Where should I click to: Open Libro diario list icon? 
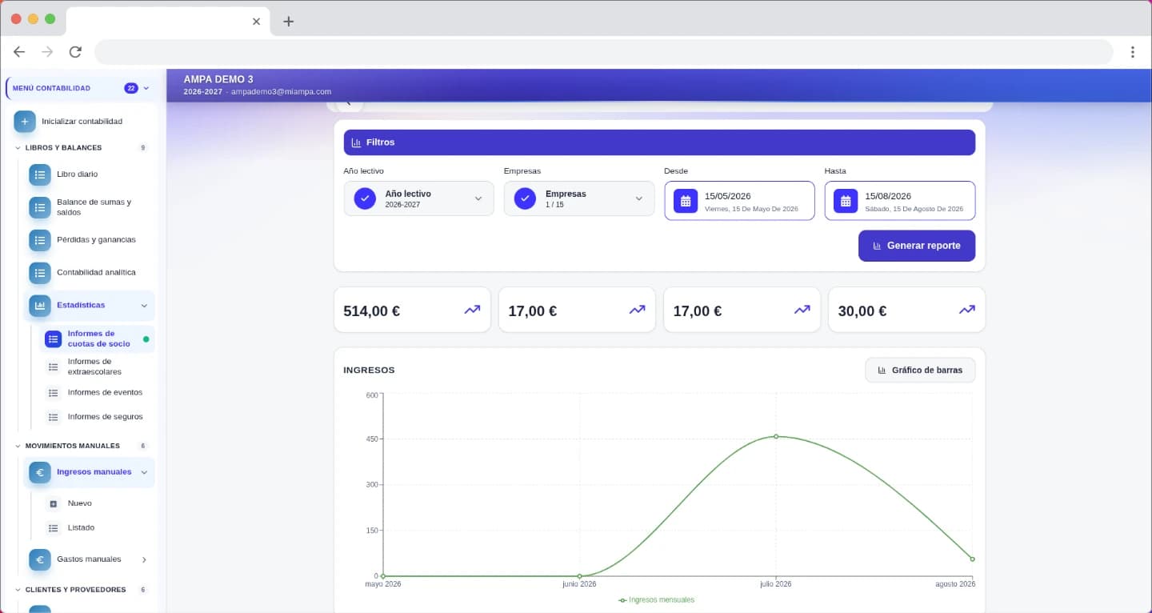[40, 174]
